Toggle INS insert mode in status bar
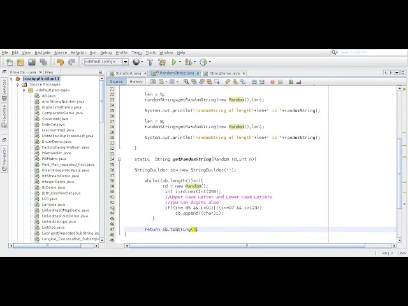 click(403, 253)
